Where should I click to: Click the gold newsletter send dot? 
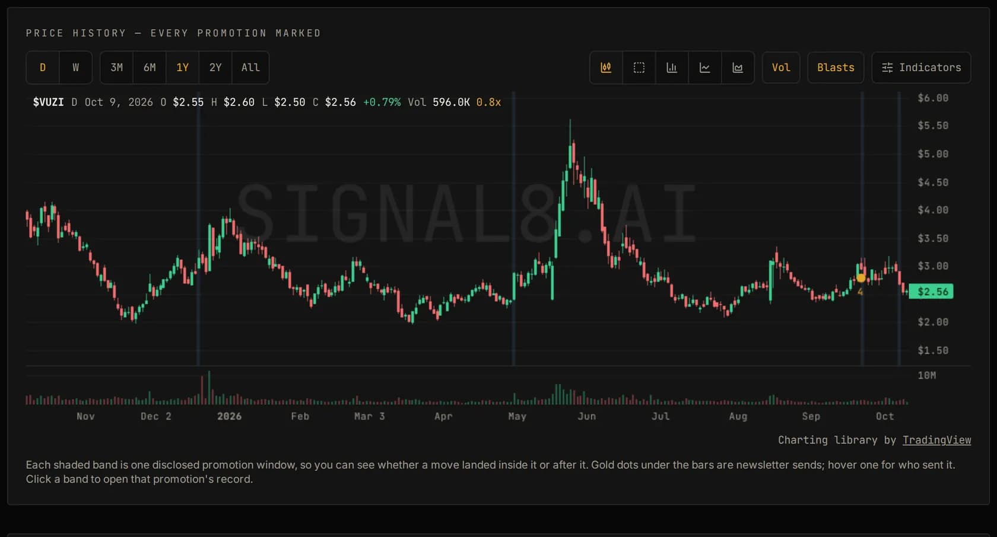[861, 278]
